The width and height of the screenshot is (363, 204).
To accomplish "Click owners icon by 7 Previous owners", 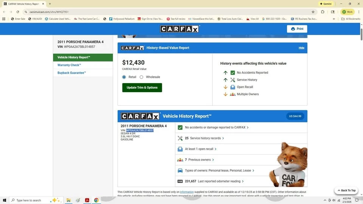I will [x=180, y=160].
